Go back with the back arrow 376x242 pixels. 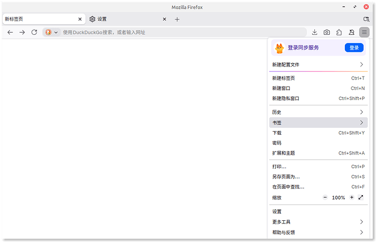click(x=10, y=32)
